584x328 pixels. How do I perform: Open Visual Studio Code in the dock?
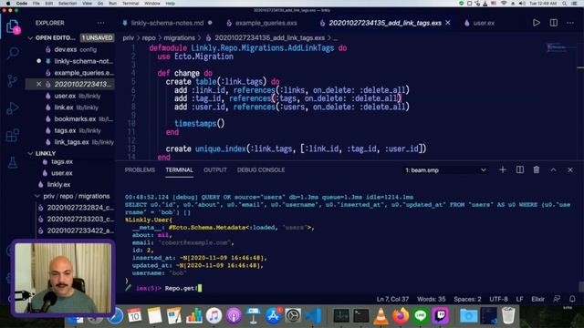313,316
